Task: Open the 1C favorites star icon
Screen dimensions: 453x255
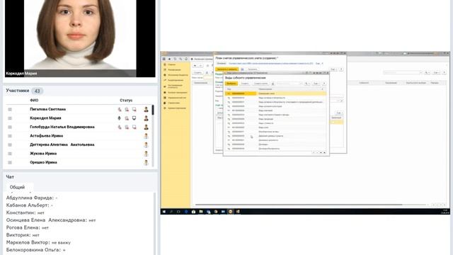Action: pos(170,59)
